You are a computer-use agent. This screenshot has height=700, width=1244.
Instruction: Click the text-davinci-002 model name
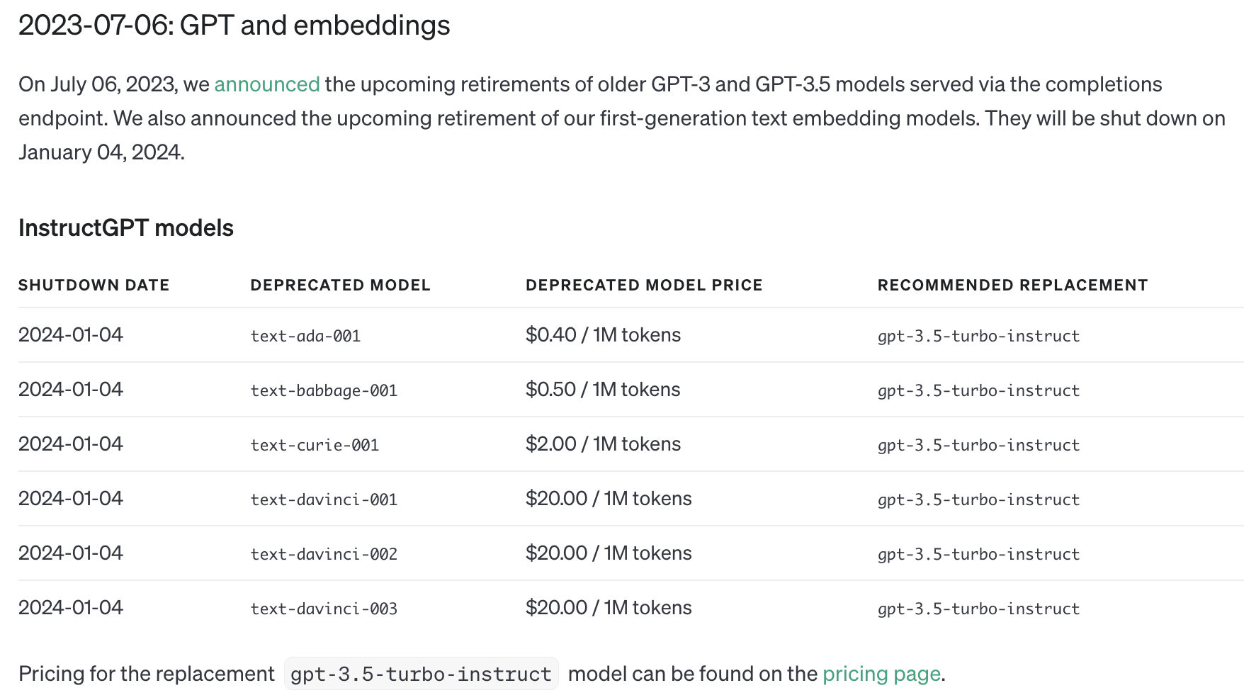324,554
